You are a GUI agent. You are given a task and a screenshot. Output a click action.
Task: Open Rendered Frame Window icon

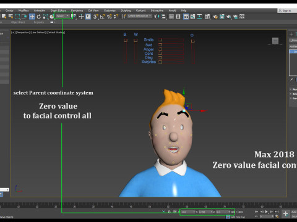tap(222, 17)
